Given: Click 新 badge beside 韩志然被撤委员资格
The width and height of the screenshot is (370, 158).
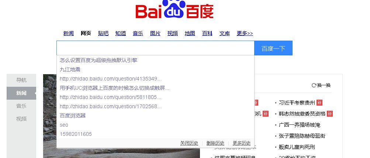Looking at the screenshot, I should click(x=330, y=114).
